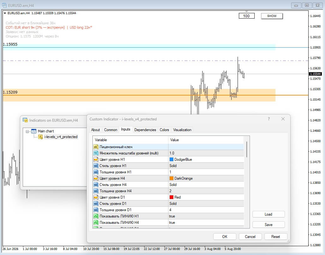Viewport: 325px width, 255px height.
Task: Click the Indicators on EURUSD window title icon
Action: tap(25, 120)
